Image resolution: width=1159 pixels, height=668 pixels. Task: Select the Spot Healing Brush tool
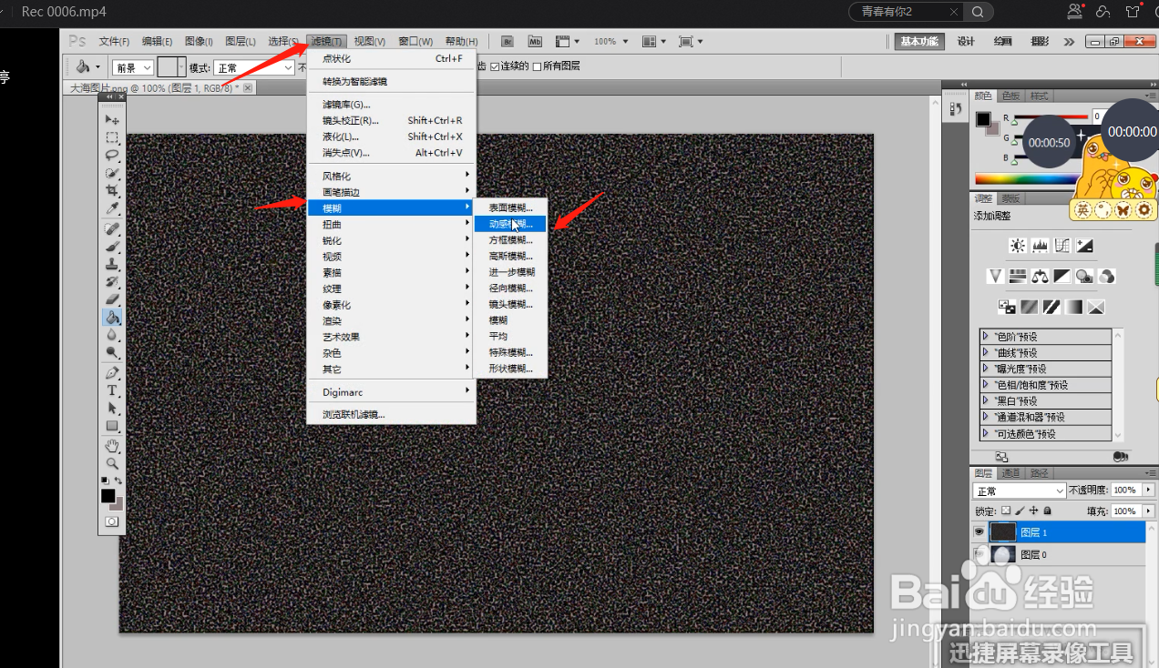pyautogui.click(x=112, y=228)
